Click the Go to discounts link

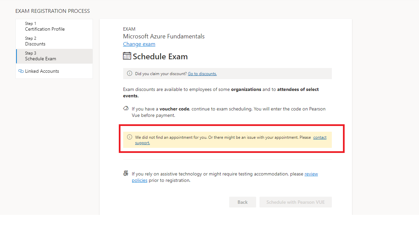pos(202,73)
